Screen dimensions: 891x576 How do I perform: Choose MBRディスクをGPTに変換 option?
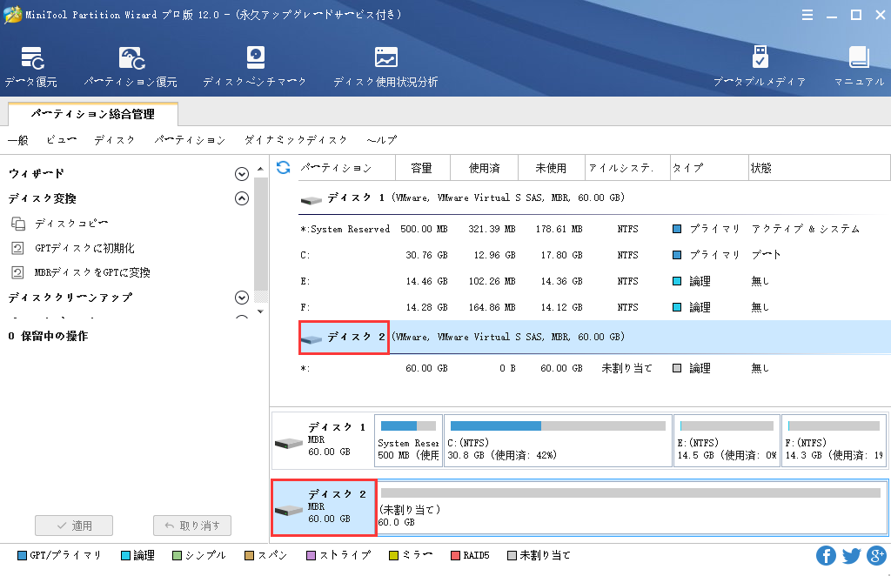pos(92,272)
